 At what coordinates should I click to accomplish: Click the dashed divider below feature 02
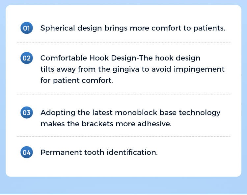point(123,94)
